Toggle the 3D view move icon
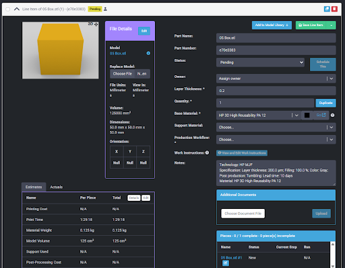345x268 pixels. pyautogui.click(x=96, y=24)
